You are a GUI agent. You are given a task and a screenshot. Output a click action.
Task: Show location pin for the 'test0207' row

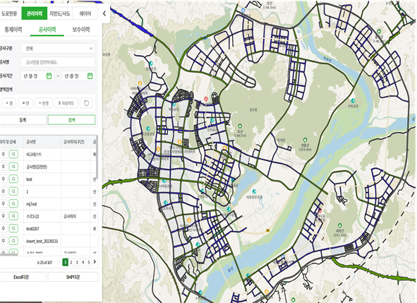4,228
